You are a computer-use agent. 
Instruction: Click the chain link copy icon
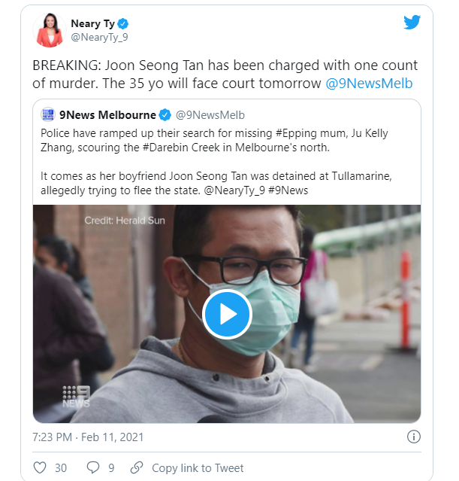pyautogui.click(x=137, y=467)
